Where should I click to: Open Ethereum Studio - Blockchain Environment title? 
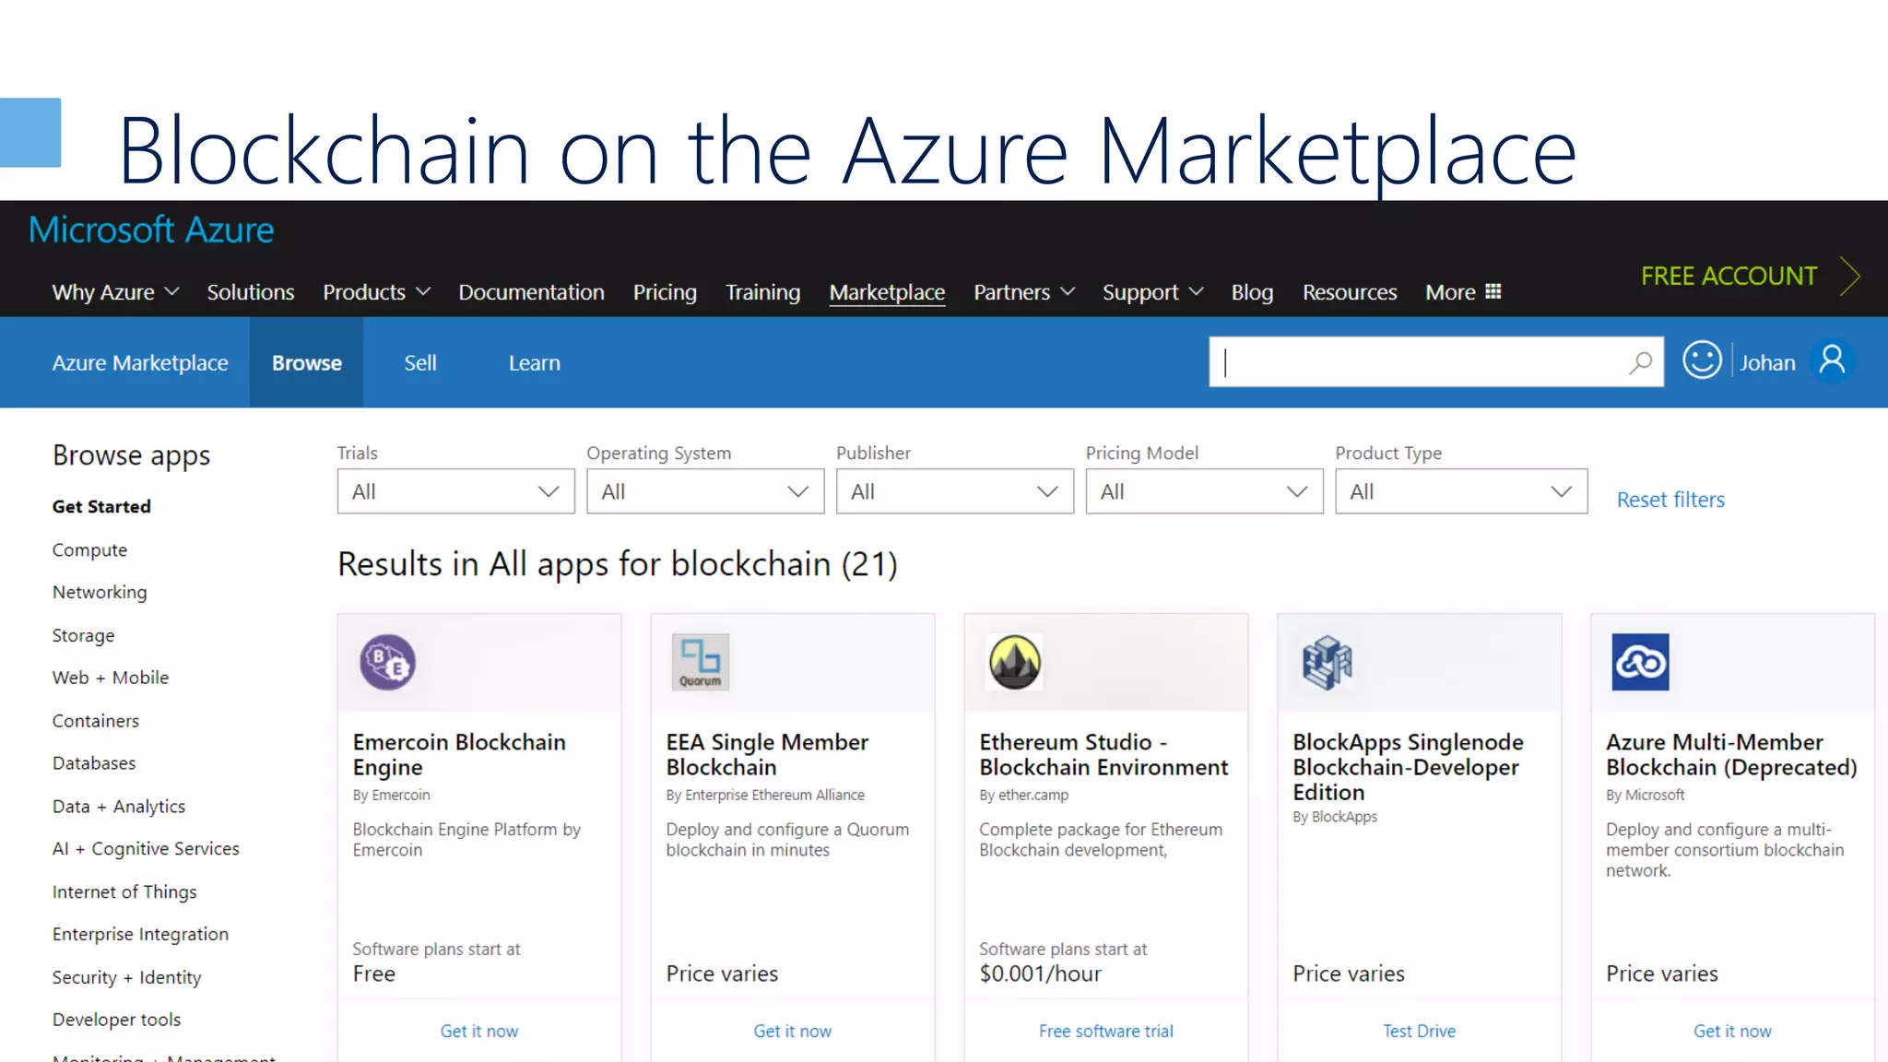1103,754
